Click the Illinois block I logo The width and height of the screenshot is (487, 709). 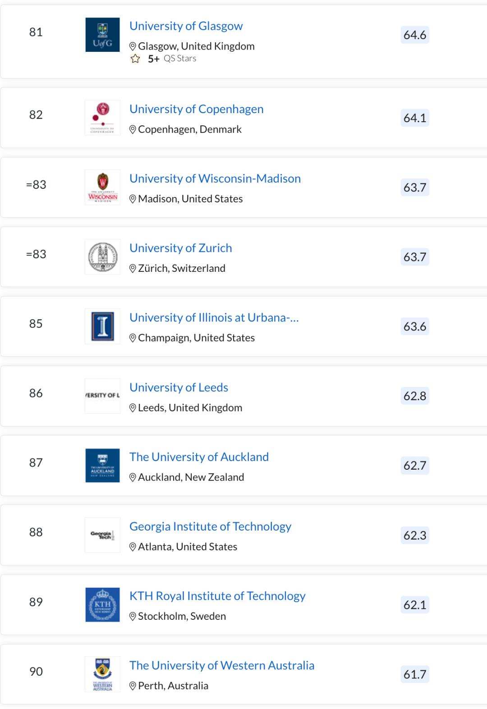coord(102,326)
